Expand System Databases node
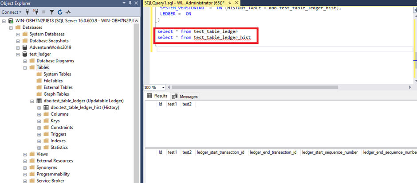Viewport: 417px width, 183px height. coord(18,34)
